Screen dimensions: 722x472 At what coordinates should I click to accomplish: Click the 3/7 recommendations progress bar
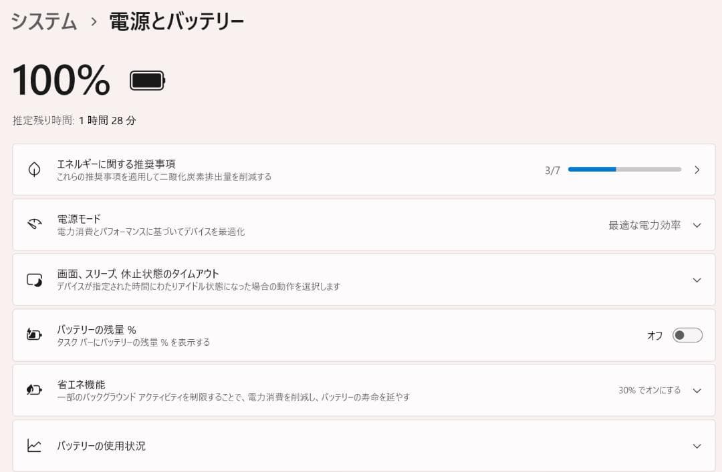point(624,169)
